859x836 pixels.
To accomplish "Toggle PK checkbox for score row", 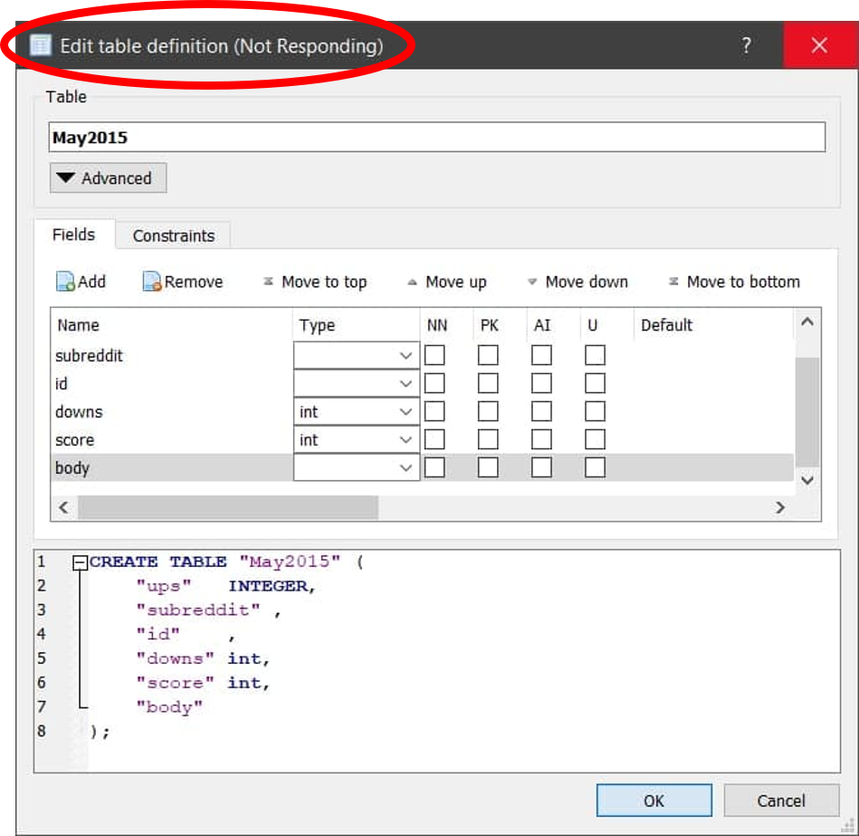I will point(488,439).
